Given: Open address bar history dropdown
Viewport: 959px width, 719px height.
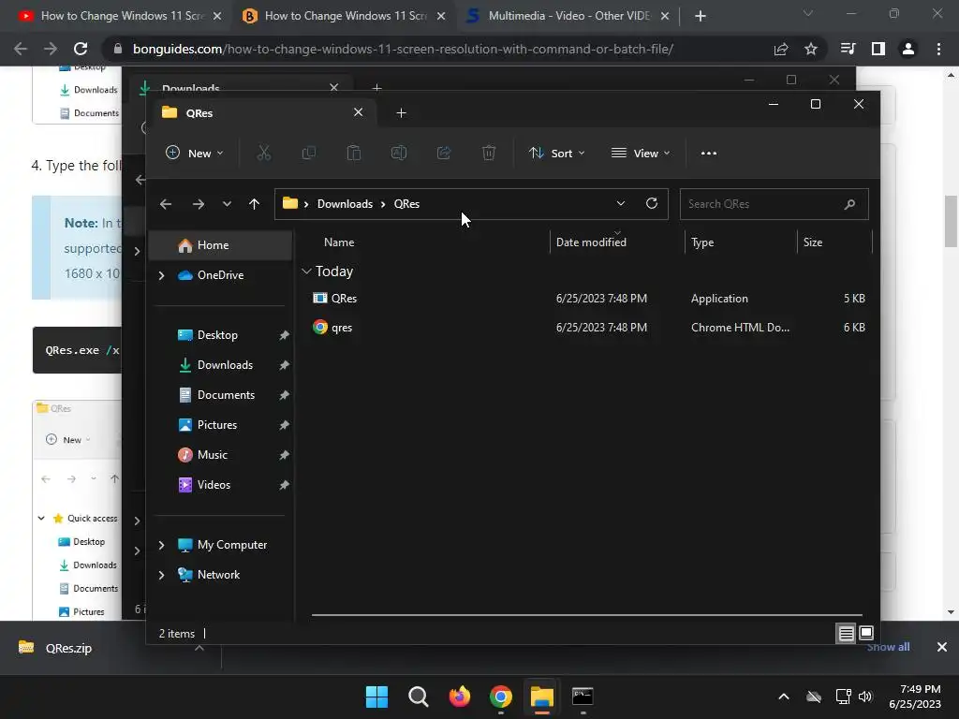Looking at the screenshot, I should [x=621, y=203].
